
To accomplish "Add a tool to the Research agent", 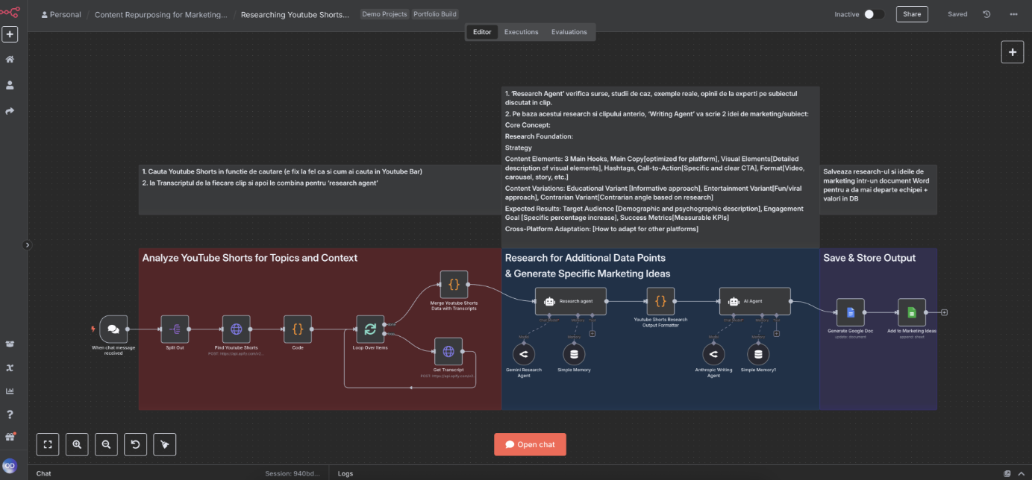I will point(592,333).
